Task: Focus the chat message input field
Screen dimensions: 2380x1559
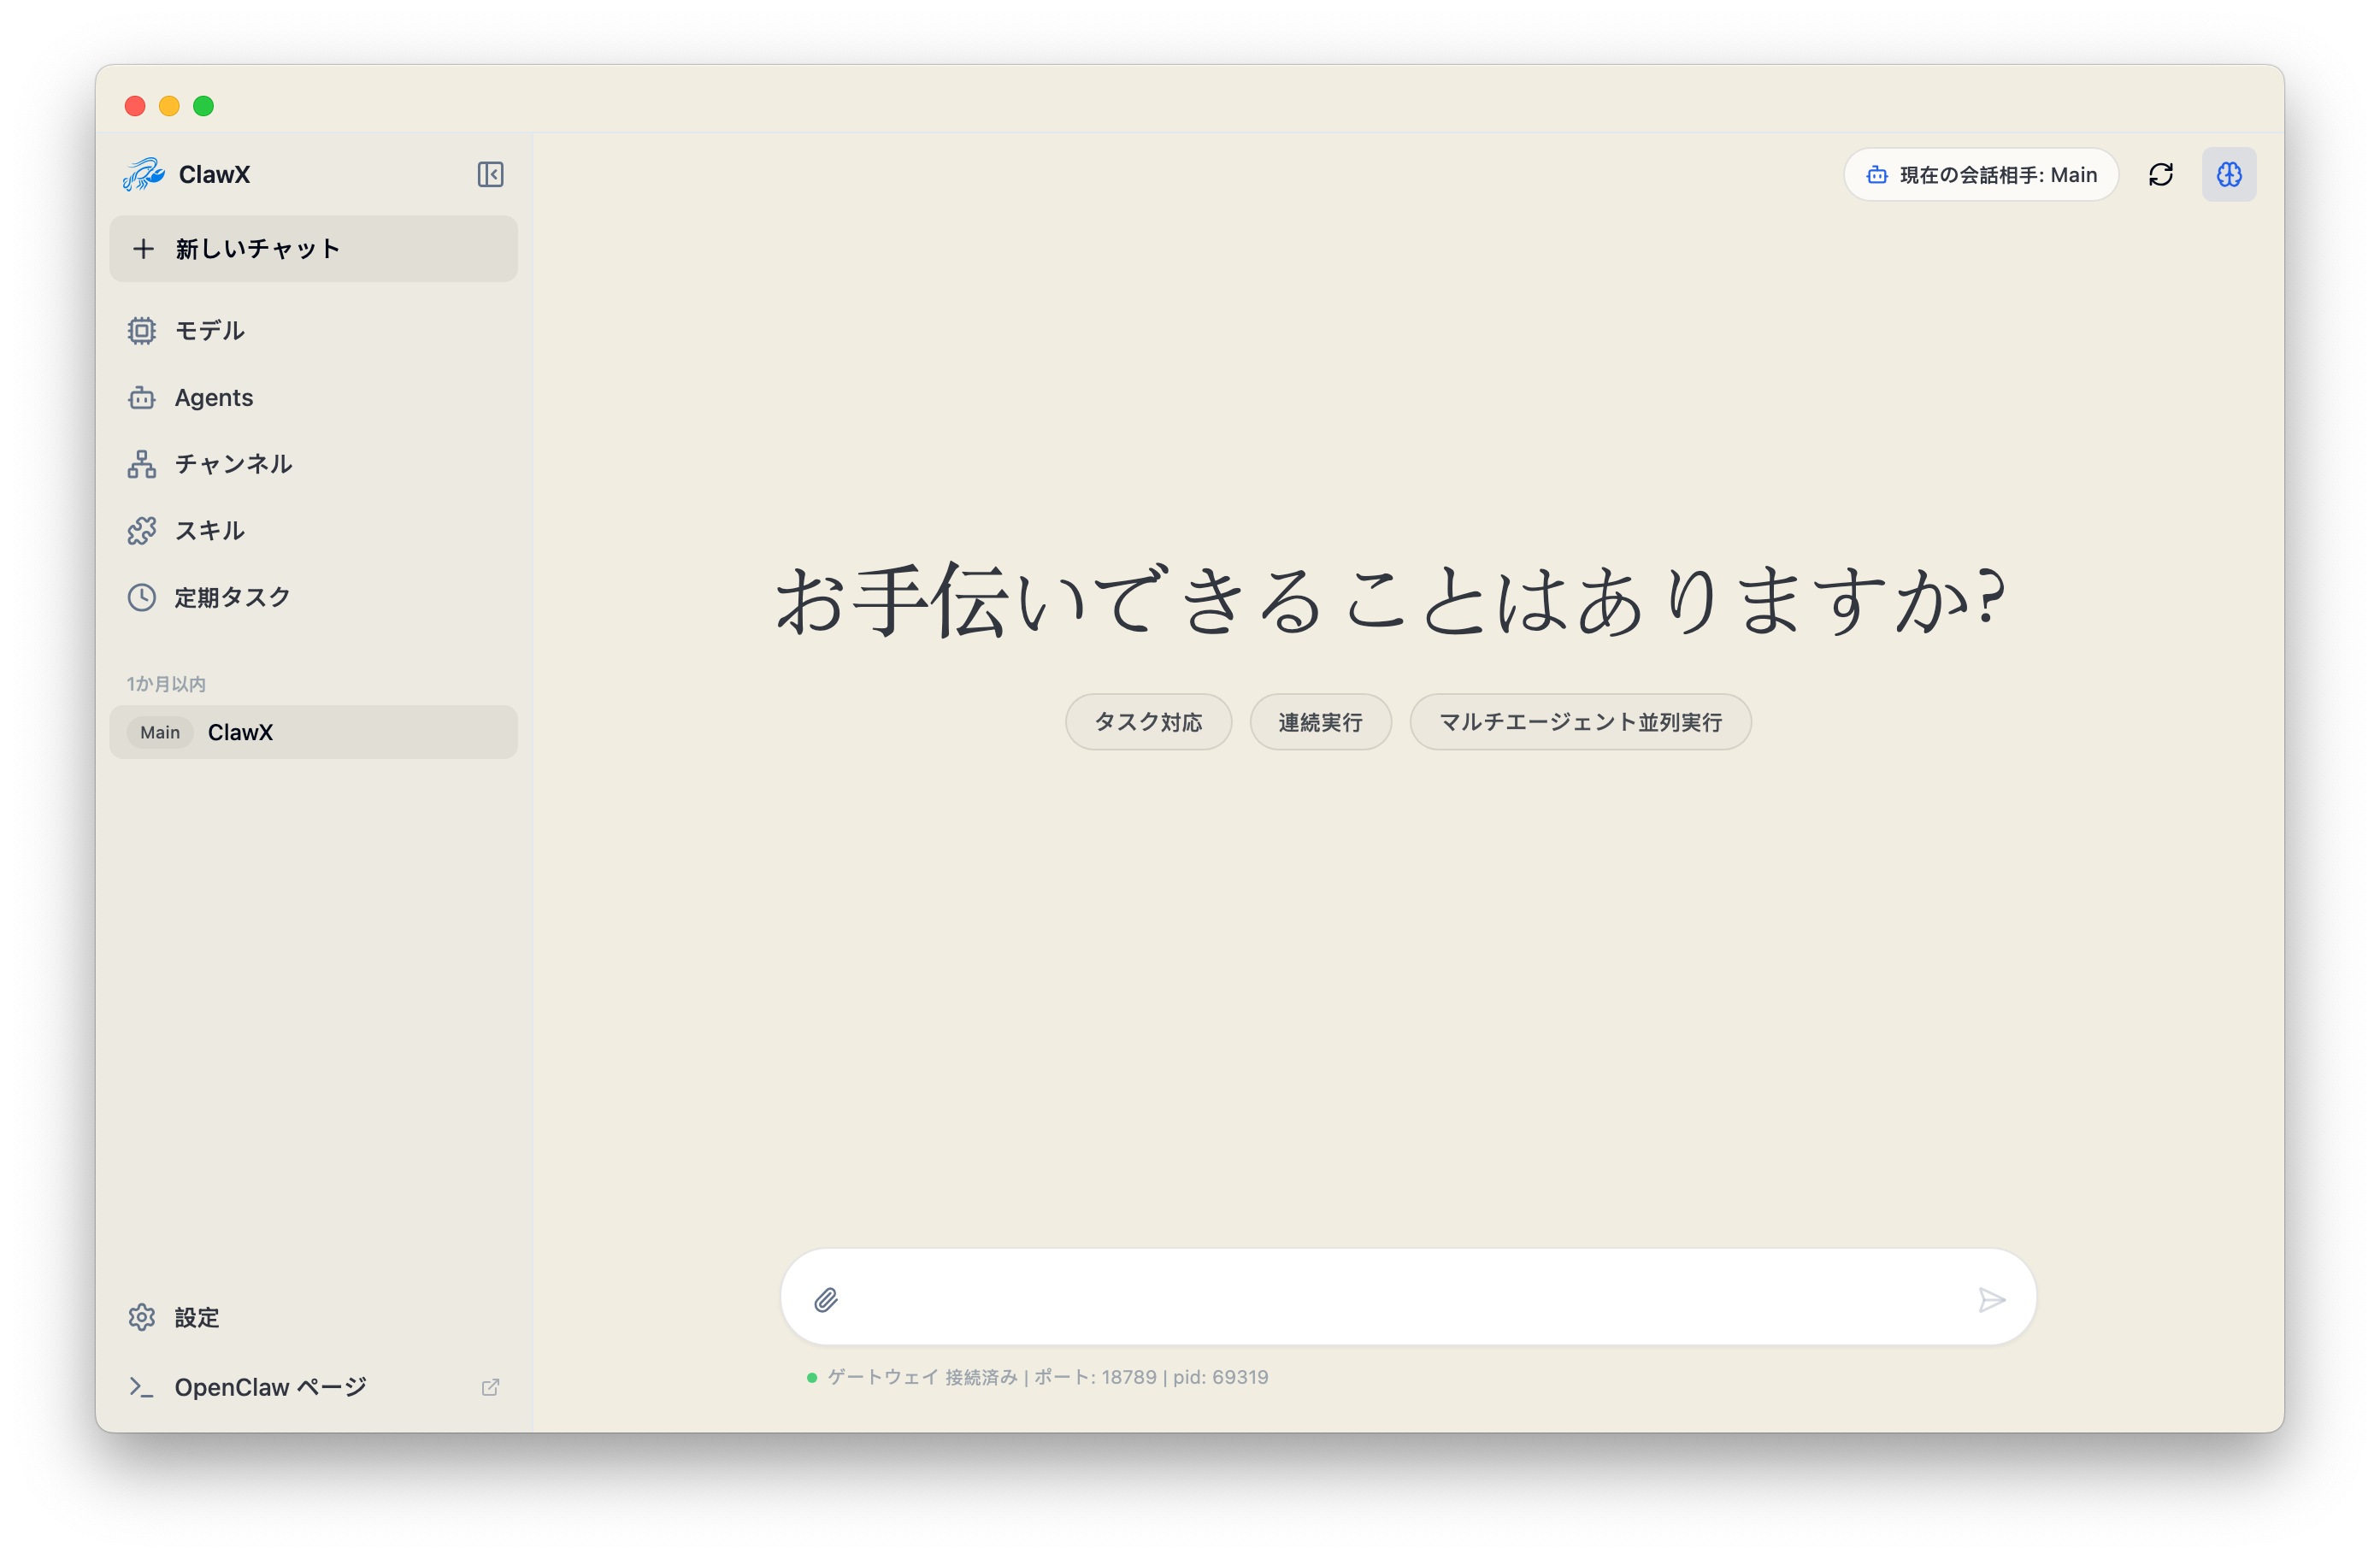Action: point(1400,1299)
